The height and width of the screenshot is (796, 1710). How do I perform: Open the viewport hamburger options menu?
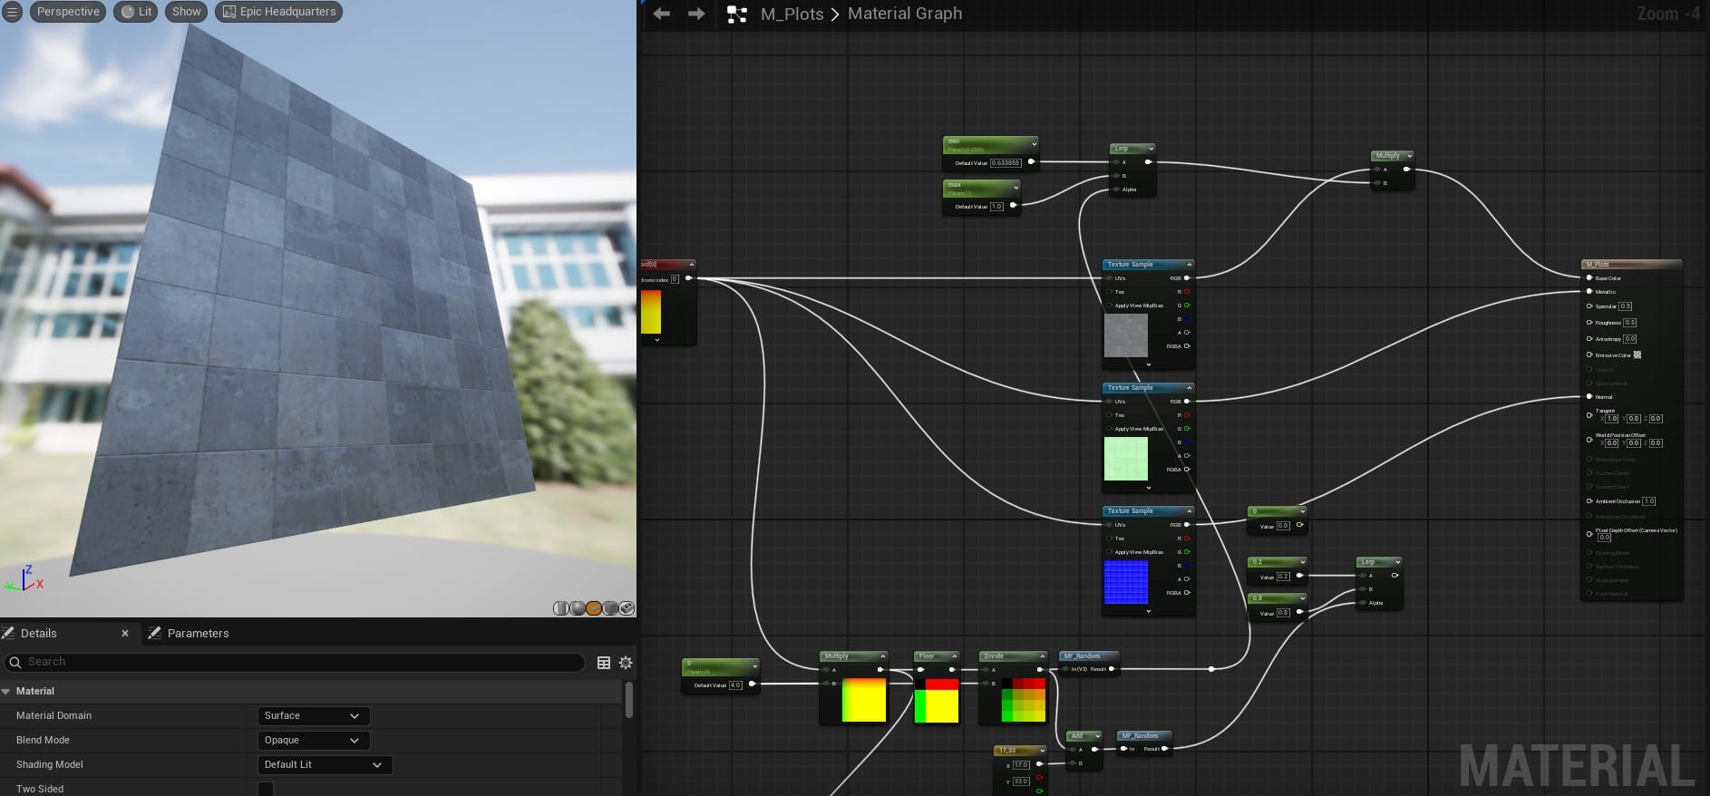click(12, 12)
